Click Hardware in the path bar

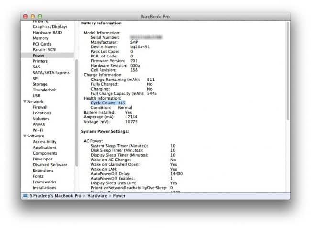(97, 196)
